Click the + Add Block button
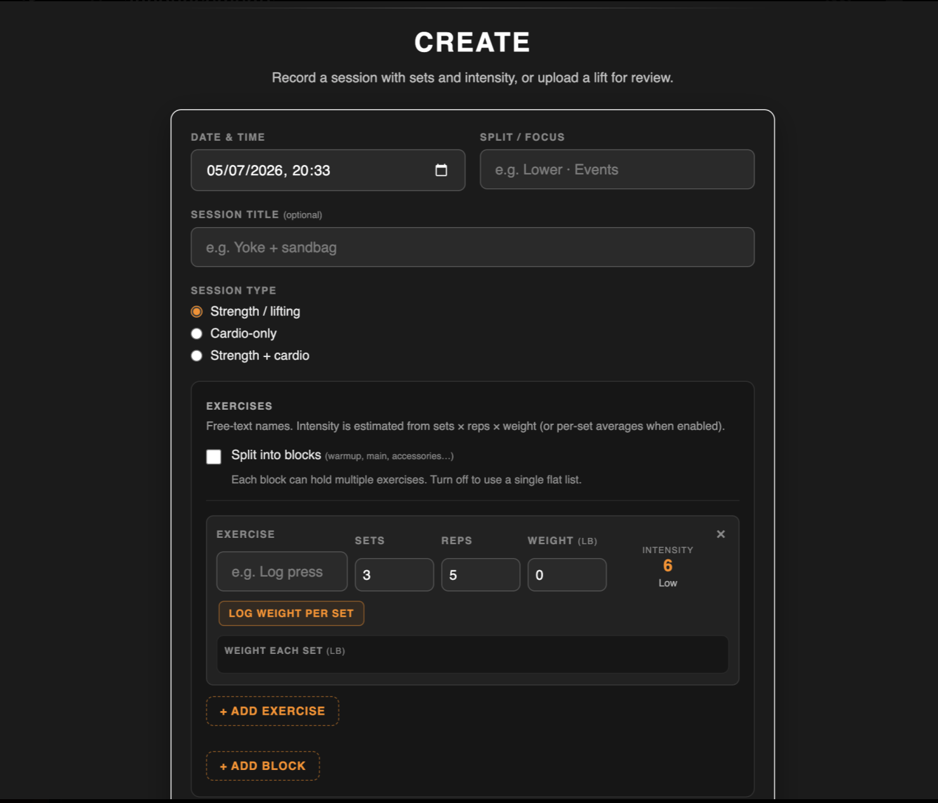The height and width of the screenshot is (803, 938). point(263,766)
